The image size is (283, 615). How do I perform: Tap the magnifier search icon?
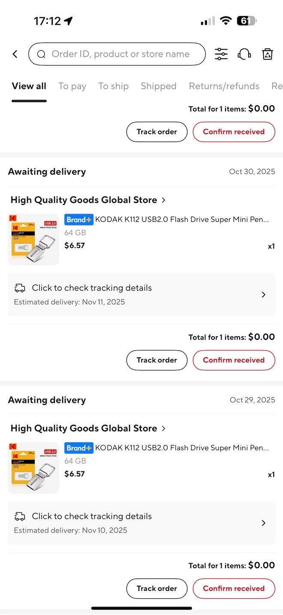pos(41,54)
